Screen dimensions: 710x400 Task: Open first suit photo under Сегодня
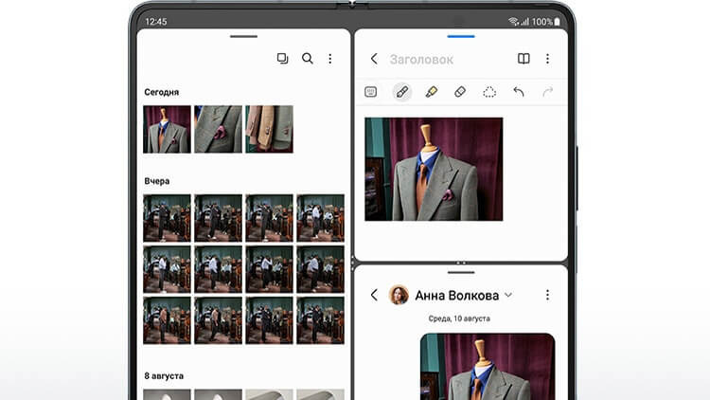[167, 129]
